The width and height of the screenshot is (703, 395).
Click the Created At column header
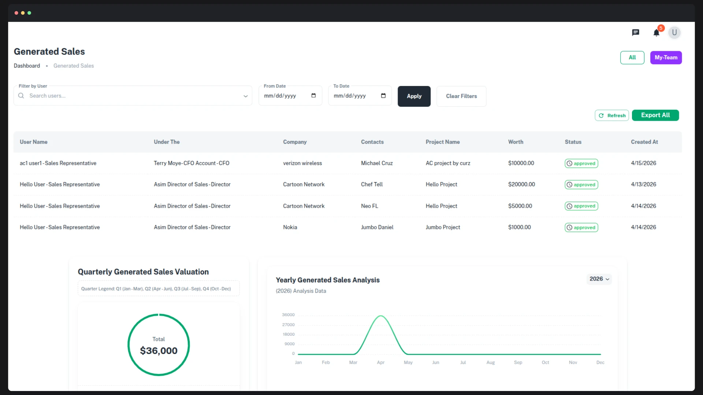[x=644, y=142]
